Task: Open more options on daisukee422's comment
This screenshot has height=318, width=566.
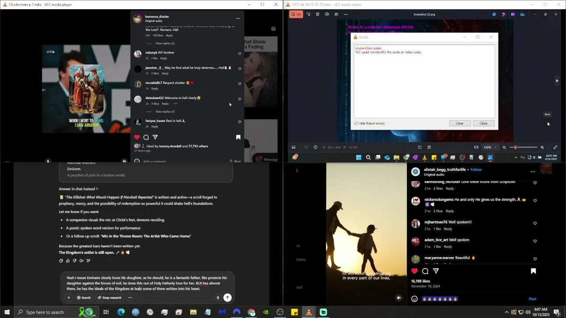Action: 176,103
